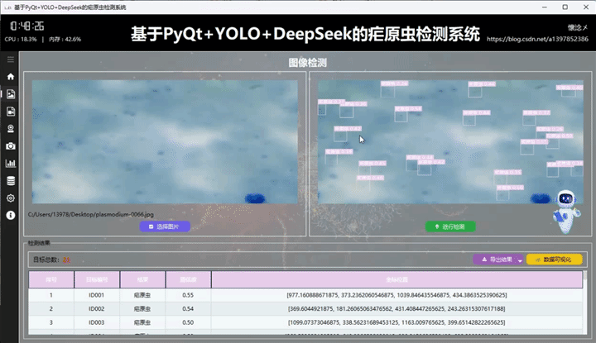
Task: Click the file path plasmodium-0066.jpg text
Action: [x=91, y=214]
